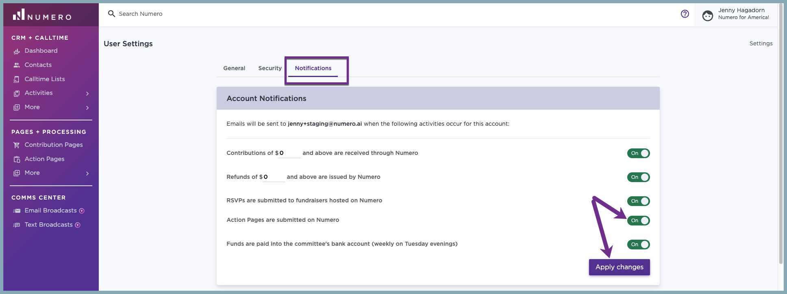The image size is (787, 294).
Task: Click the Account Notifications heading
Action: point(266,99)
